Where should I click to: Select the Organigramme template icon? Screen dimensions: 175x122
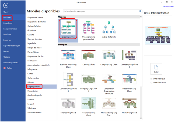(x=68, y=27)
